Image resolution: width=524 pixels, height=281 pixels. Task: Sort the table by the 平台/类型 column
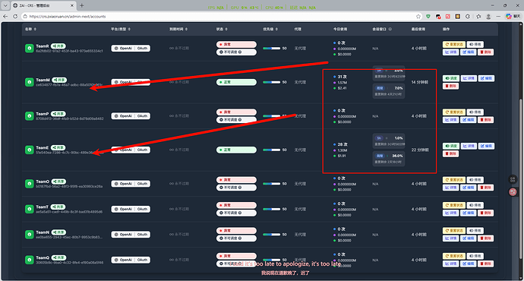click(121, 29)
